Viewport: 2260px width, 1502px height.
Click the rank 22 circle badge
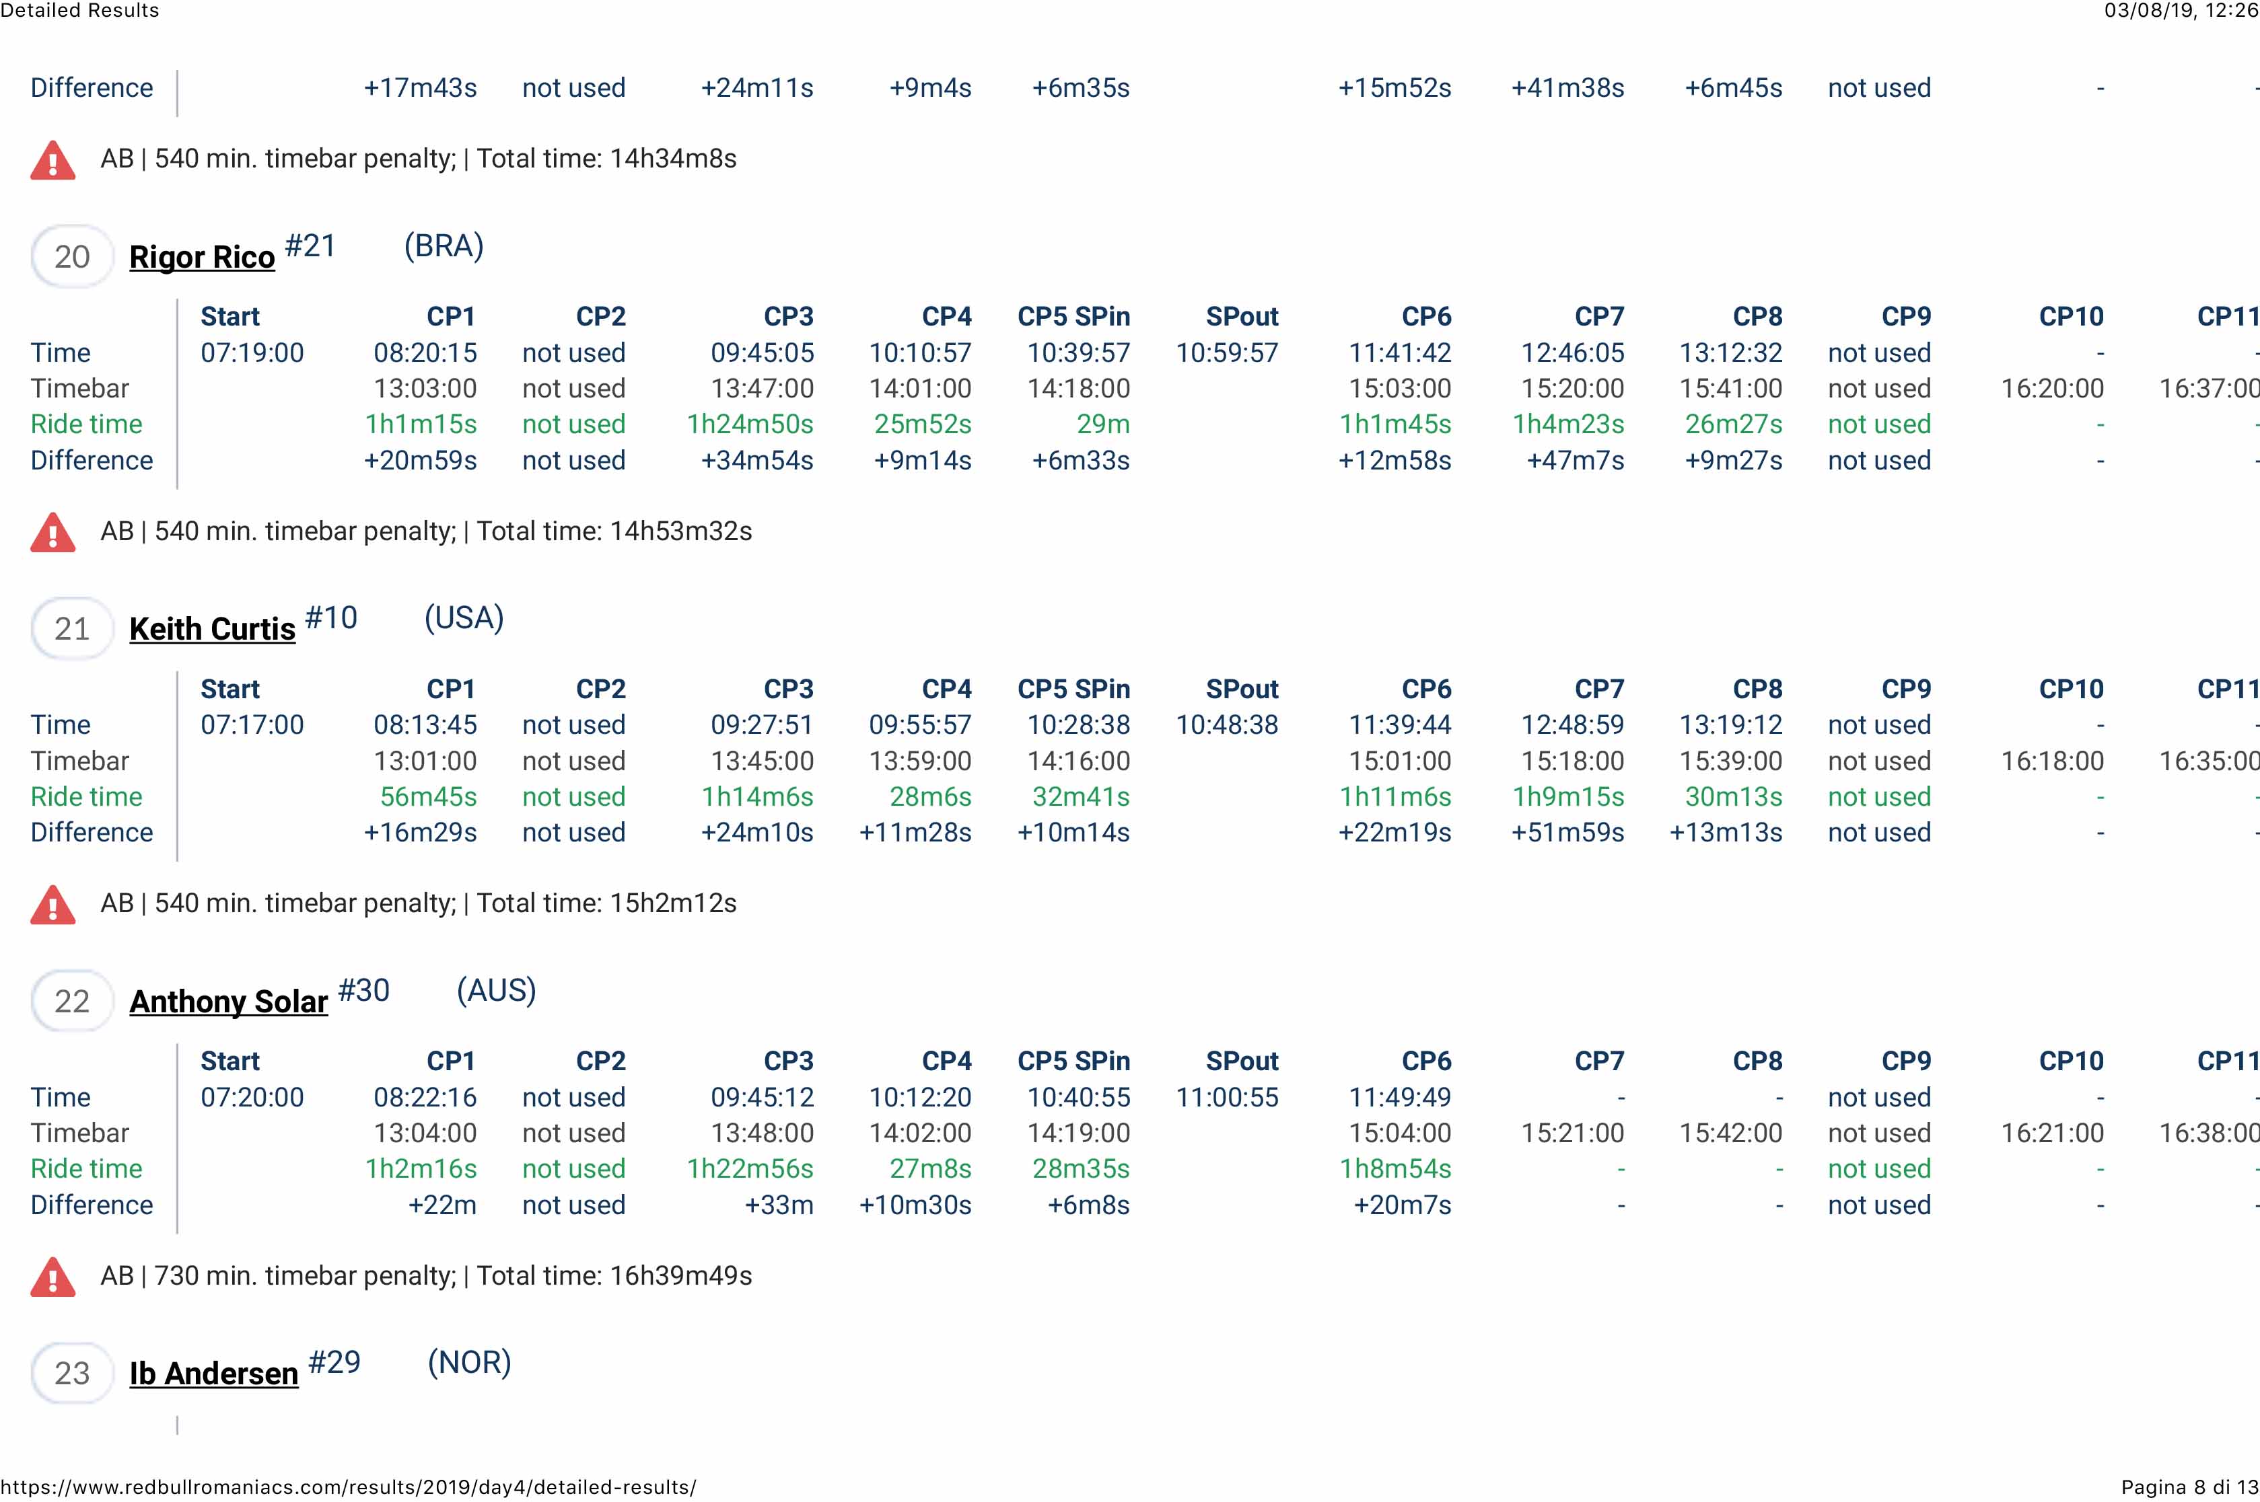72,1001
